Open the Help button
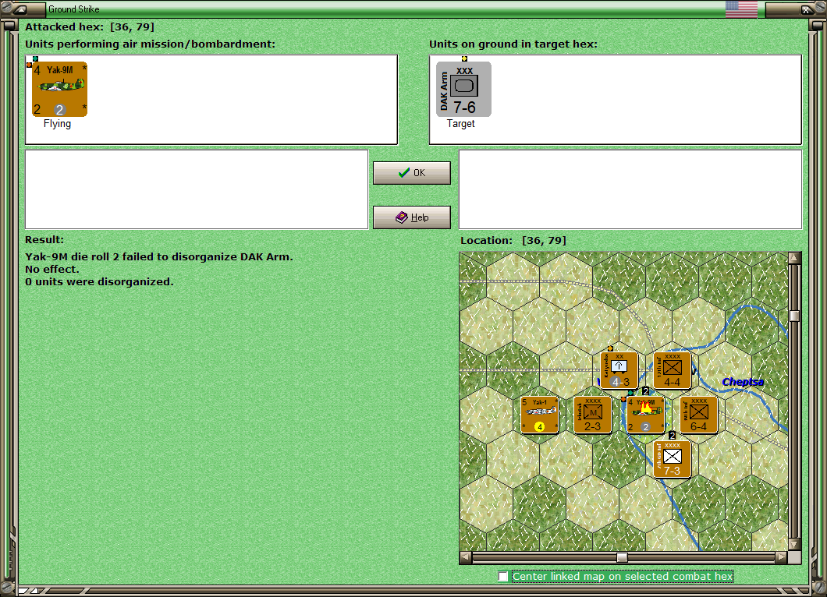The image size is (827, 597). (x=412, y=217)
